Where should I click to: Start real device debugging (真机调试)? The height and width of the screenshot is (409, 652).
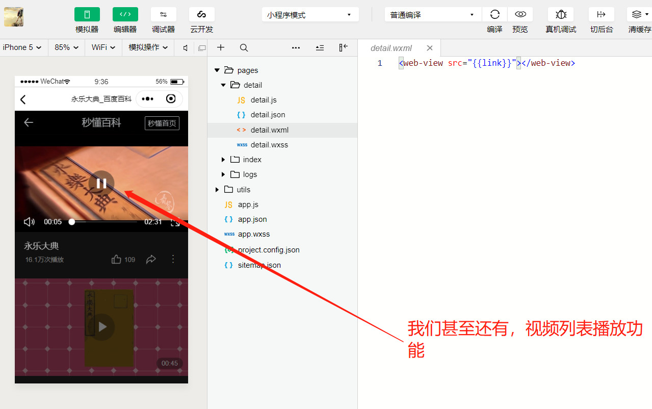tap(561, 14)
